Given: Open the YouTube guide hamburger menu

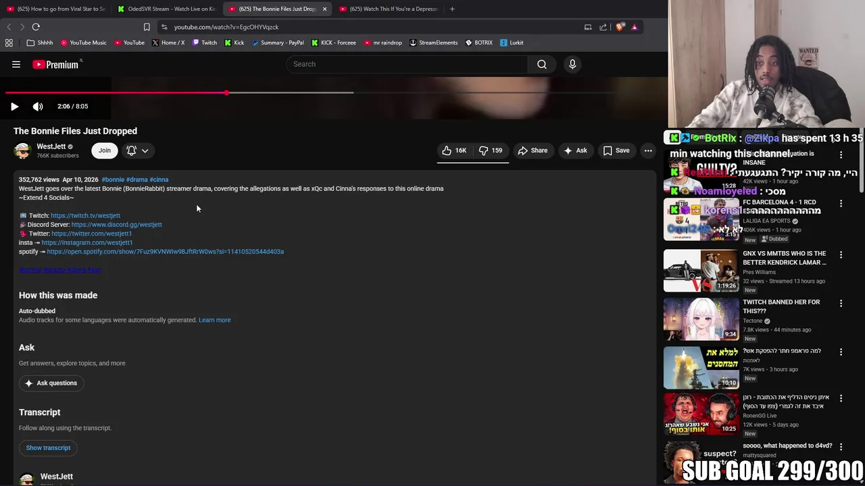Looking at the screenshot, I should pos(16,64).
